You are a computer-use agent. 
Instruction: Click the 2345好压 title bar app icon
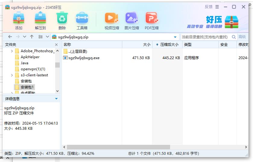[x=8, y=7]
